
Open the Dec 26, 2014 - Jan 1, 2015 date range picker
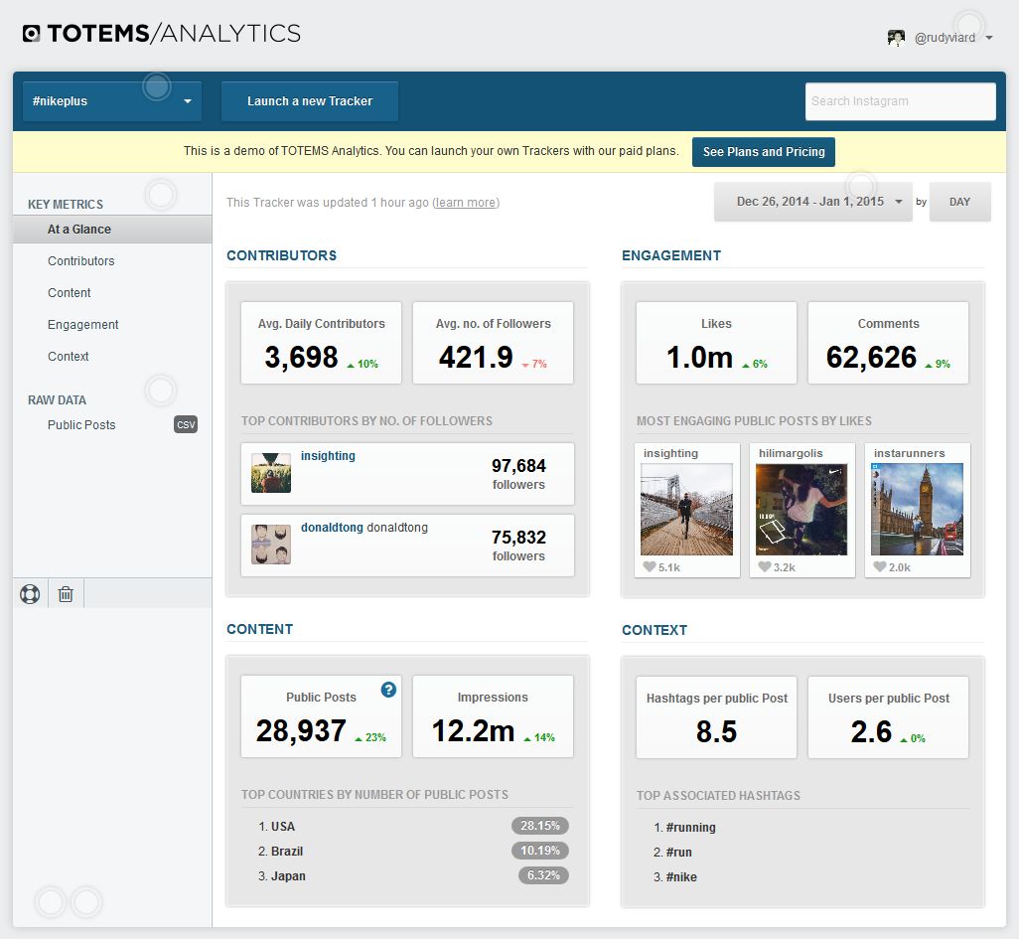813,202
